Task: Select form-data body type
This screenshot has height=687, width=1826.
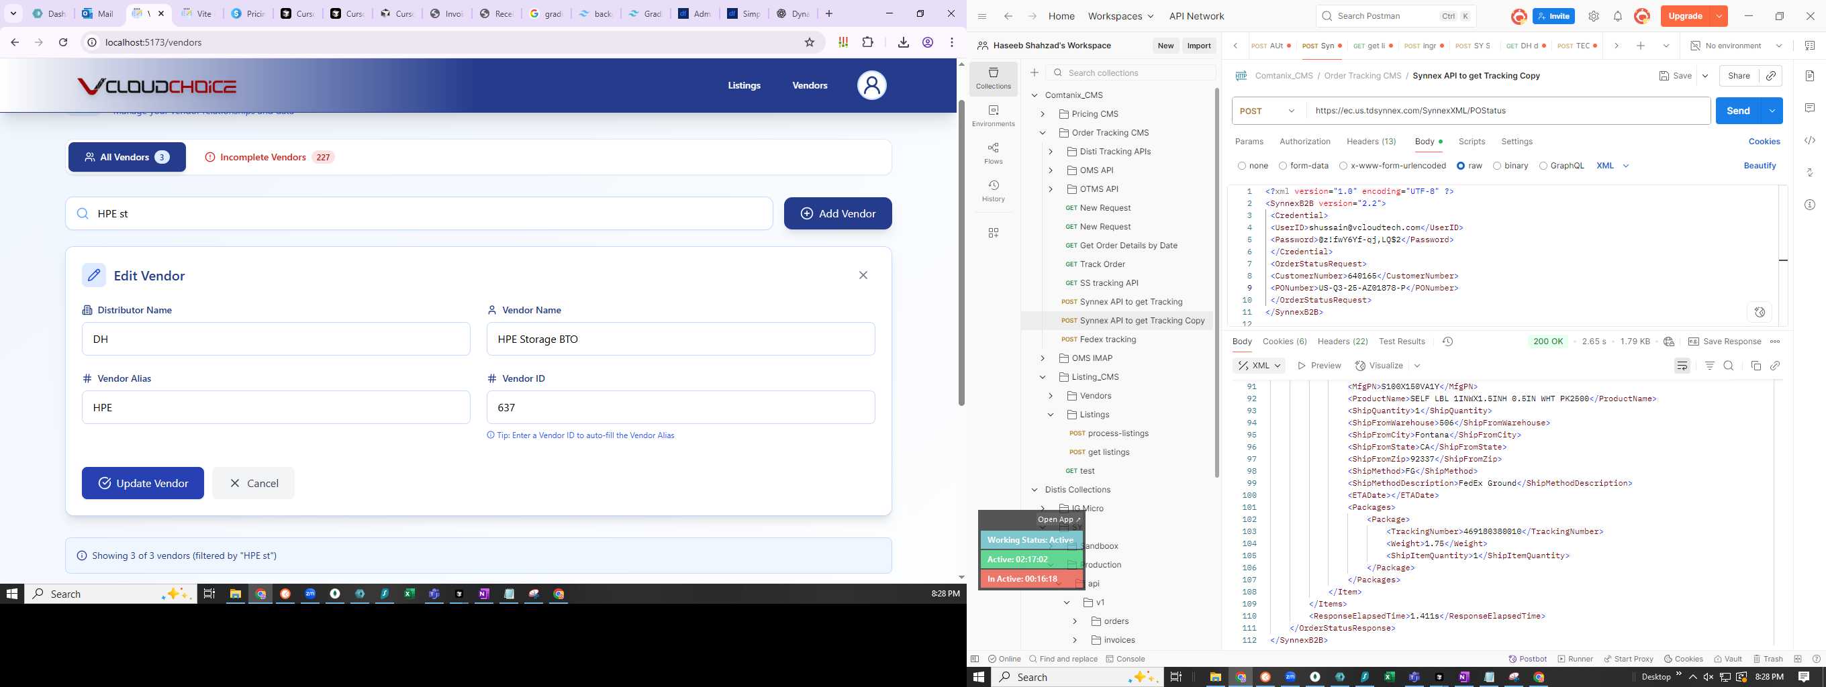Action: [1304, 166]
